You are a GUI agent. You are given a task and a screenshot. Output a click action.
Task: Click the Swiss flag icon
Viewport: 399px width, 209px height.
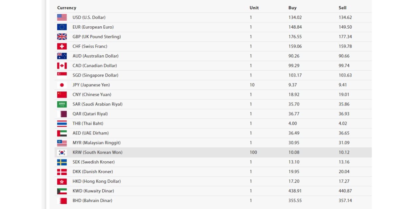tap(62, 46)
